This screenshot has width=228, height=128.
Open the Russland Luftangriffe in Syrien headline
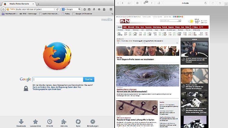[x=135, y=120]
